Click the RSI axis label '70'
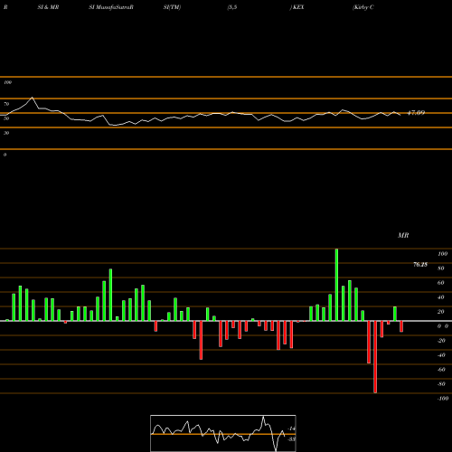Screen dimensions: 452x452 pyautogui.click(x=6, y=104)
